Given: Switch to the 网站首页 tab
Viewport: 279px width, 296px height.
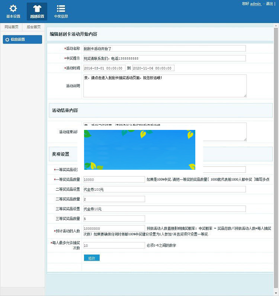Looking at the screenshot, I should point(11,27).
